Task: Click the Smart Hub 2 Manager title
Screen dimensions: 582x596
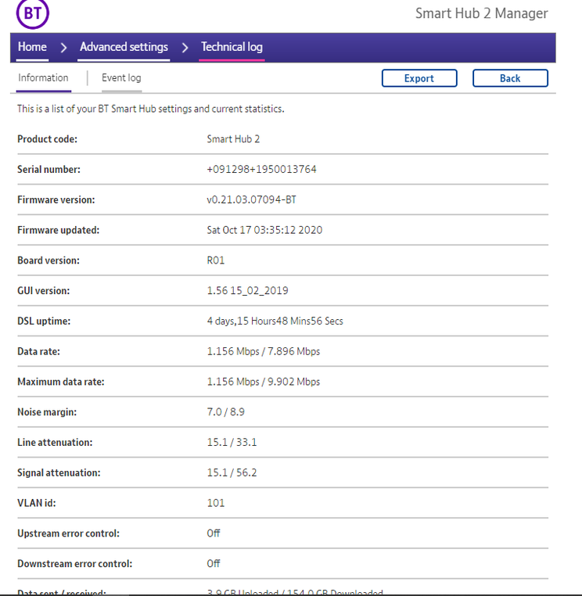Action: coord(481,14)
